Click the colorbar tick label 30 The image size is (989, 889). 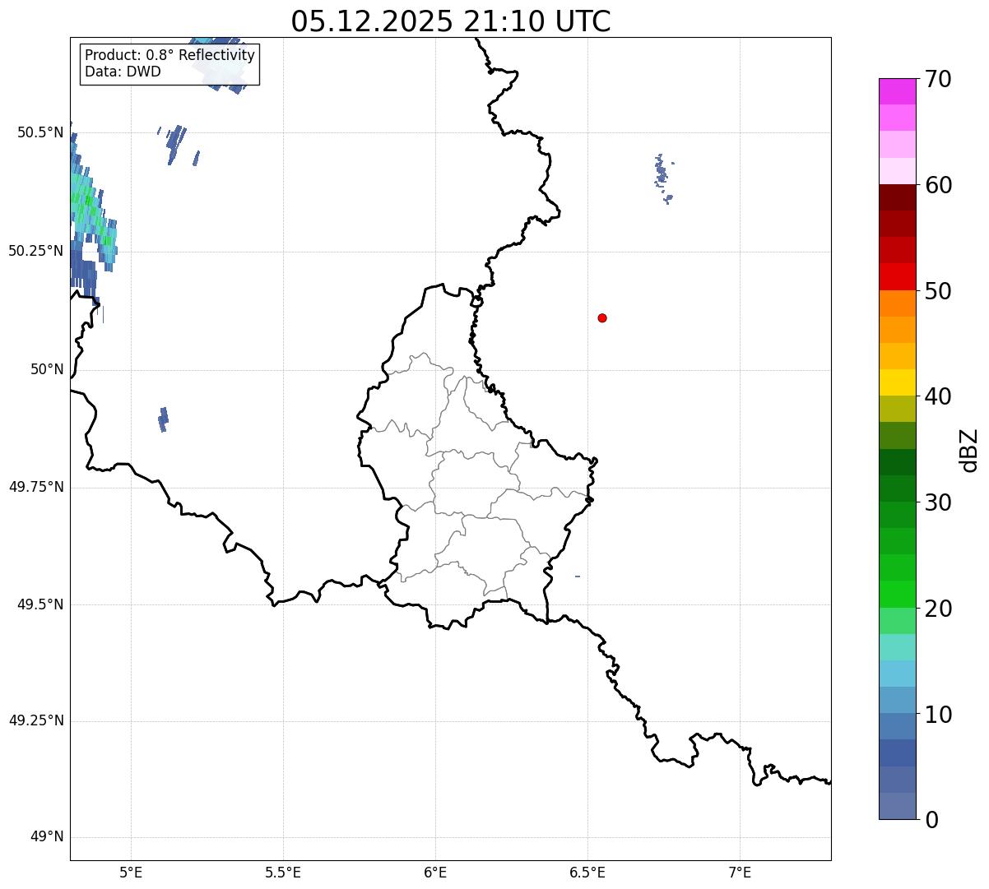(938, 503)
